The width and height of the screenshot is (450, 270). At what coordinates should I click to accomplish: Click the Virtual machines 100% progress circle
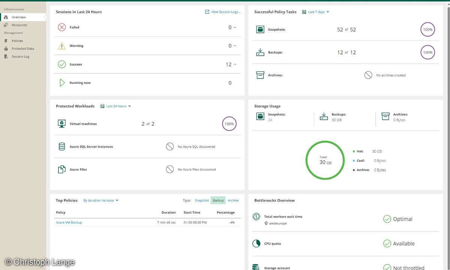coord(229,124)
